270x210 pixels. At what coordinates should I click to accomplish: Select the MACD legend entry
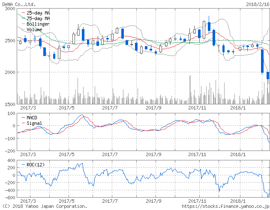click(33, 117)
